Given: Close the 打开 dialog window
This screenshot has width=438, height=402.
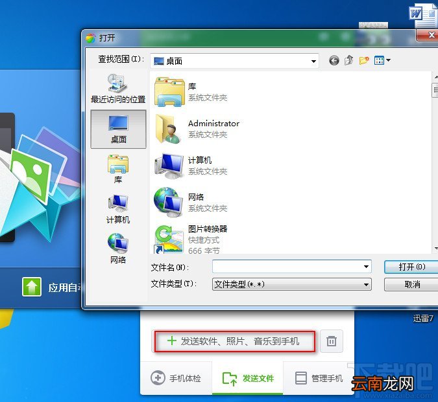Looking at the screenshot, I should coord(428,35).
